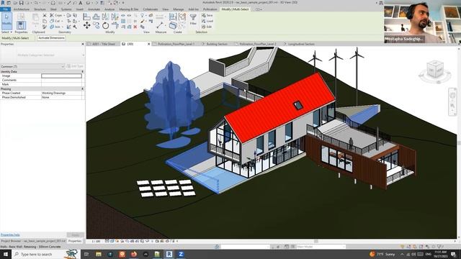Select the Rotate tool icon
The width and height of the screenshot is (461, 259).
pyautogui.click(x=106, y=26)
